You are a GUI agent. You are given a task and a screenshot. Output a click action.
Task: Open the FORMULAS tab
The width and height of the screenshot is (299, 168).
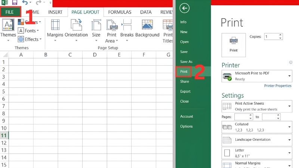(x=120, y=12)
